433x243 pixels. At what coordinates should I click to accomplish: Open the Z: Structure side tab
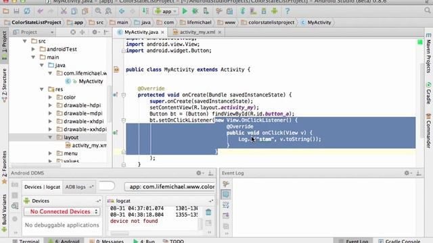[x=5, y=86]
